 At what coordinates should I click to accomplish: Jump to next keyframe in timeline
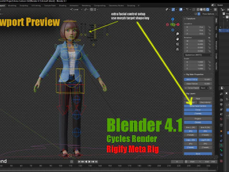[x=93, y=161]
